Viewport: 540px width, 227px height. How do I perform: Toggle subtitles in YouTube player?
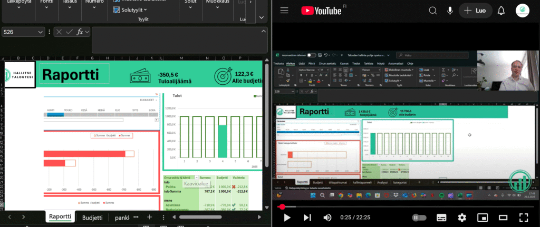click(x=441, y=218)
